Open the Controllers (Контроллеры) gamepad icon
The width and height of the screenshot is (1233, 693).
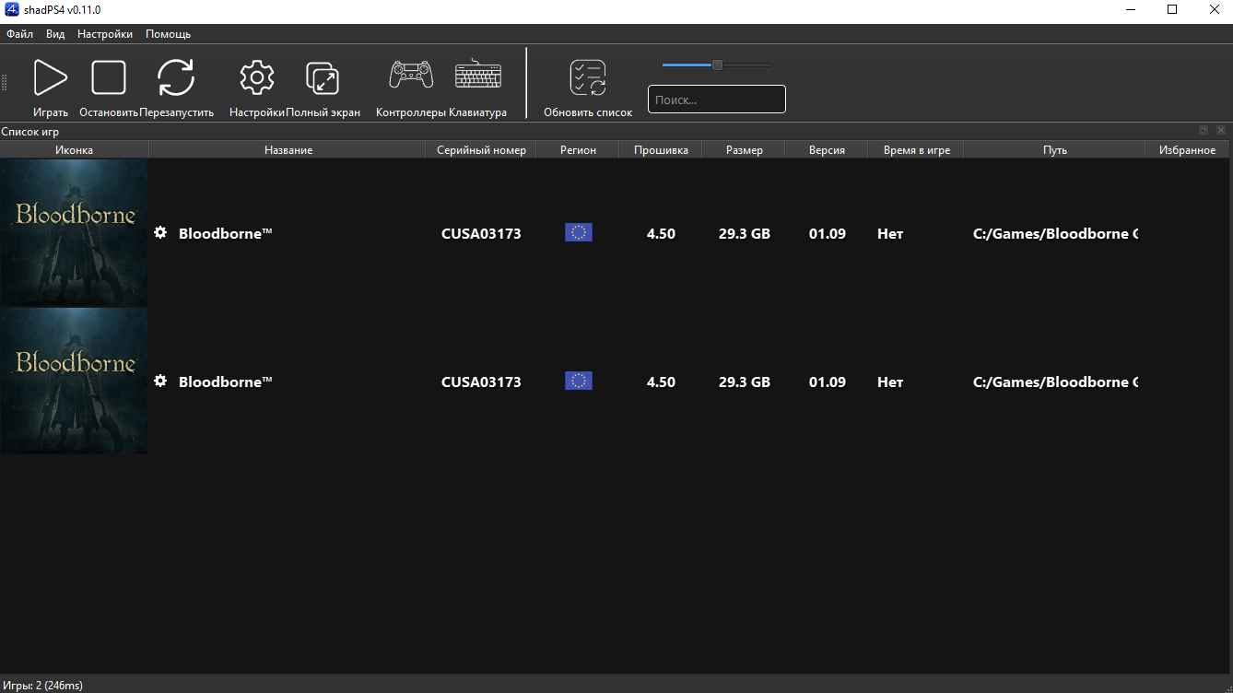click(x=411, y=76)
